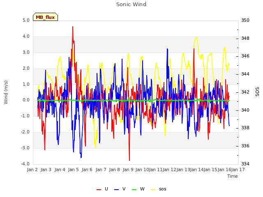Click the Jan 5 tick label
This screenshot has height=197, width=263.
pos(73,170)
